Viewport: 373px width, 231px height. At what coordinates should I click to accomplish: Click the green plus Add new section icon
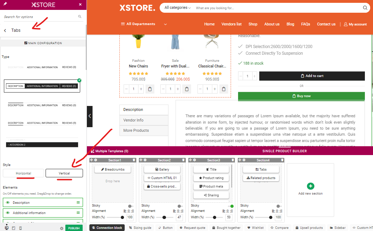click(x=310, y=186)
